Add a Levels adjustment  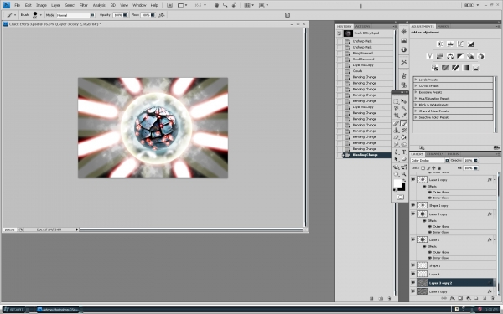(x=450, y=44)
